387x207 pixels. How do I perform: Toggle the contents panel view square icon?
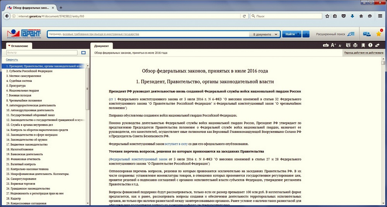click(84, 53)
